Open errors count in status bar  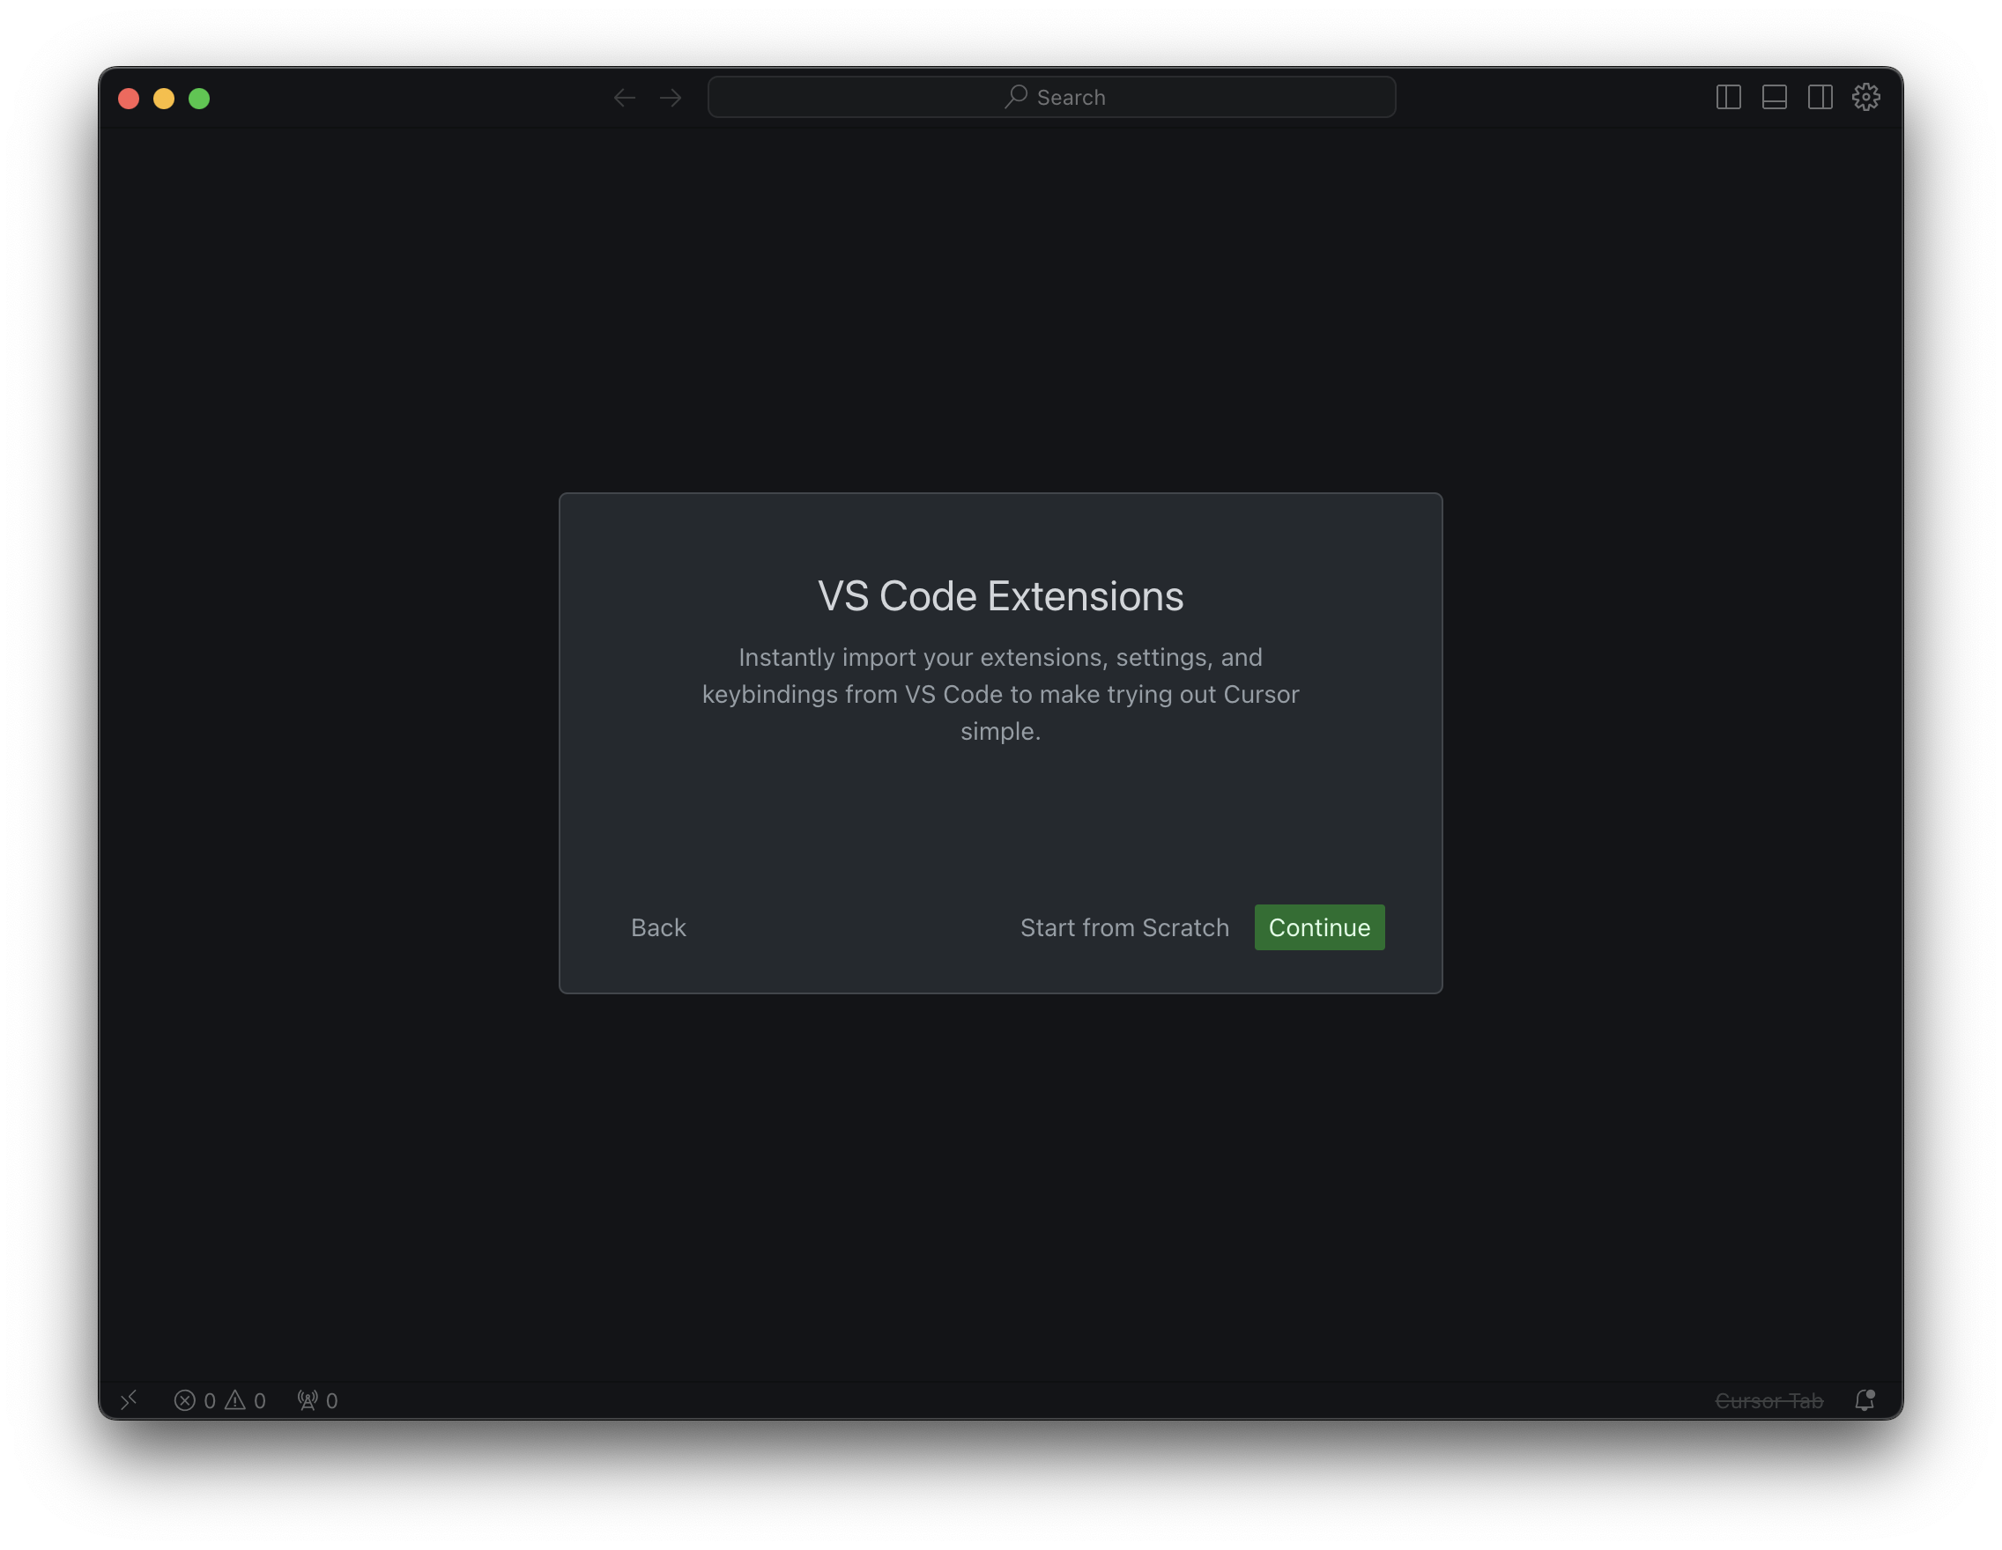tap(195, 1399)
